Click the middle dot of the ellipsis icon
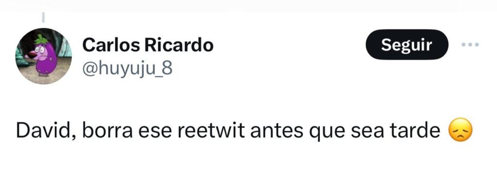497x171 pixels. 470,44
